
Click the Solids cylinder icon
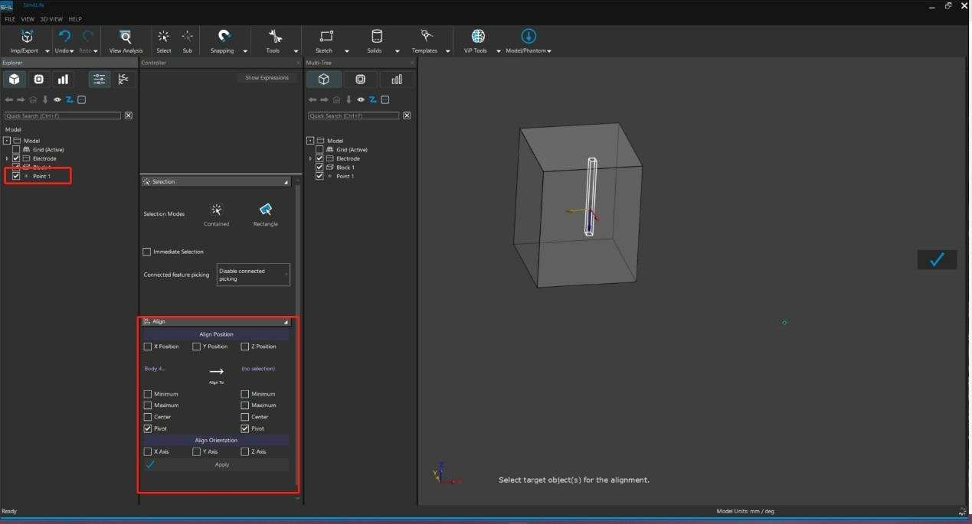pyautogui.click(x=376, y=37)
